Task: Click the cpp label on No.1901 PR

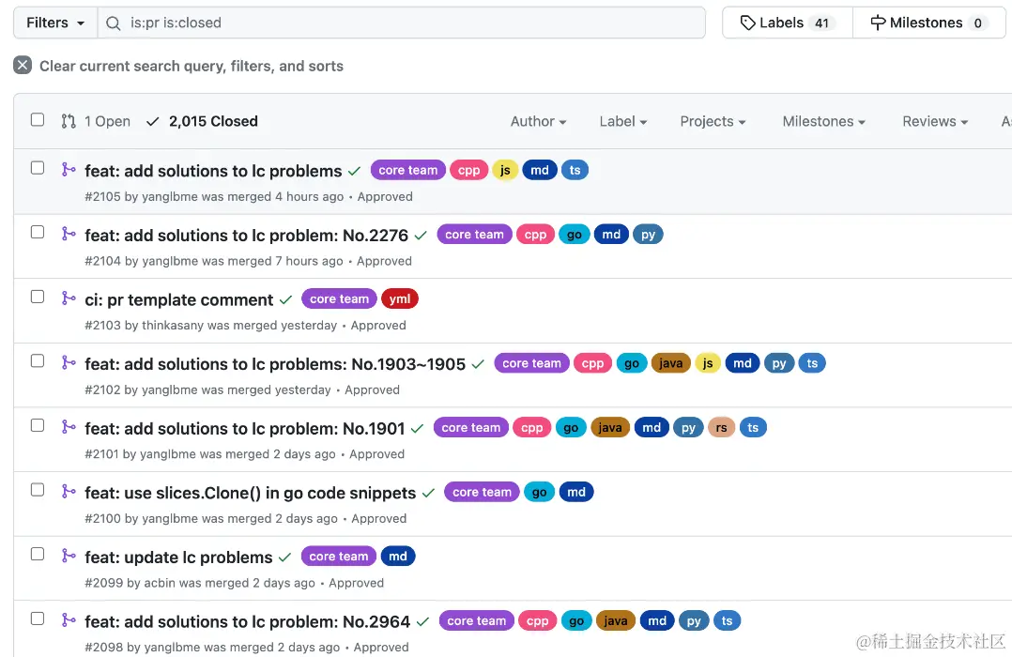Action: pos(531,427)
